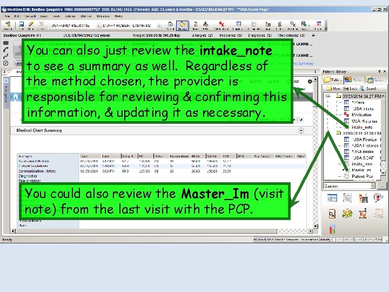Open the History toolbar button

coord(182,25)
